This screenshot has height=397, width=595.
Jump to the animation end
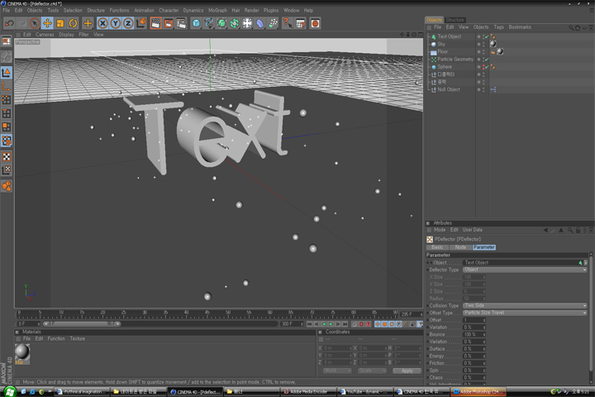pyautogui.click(x=345, y=324)
